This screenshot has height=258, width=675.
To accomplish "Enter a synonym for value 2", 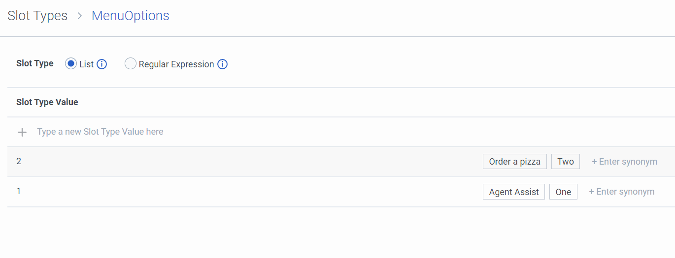I will click(x=624, y=162).
